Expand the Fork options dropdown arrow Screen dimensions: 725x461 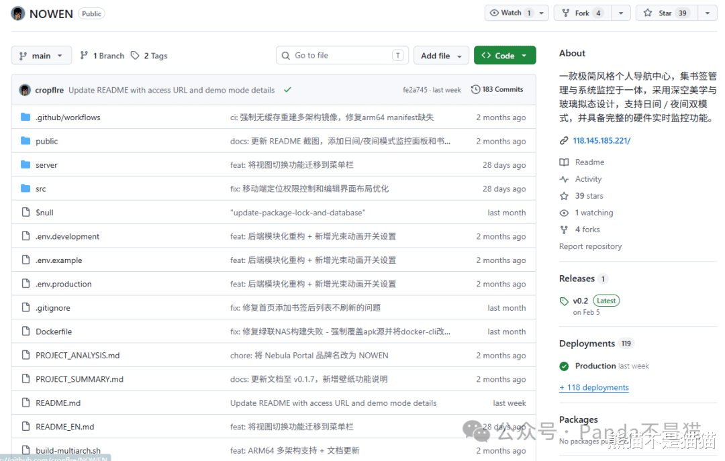click(x=621, y=13)
